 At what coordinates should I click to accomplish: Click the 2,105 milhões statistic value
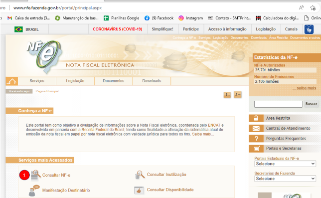click(267, 81)
